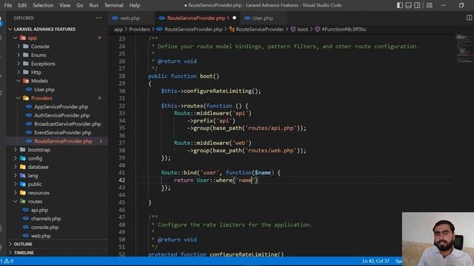
Task: Click Enums folder icon
Action: point(26,55)
